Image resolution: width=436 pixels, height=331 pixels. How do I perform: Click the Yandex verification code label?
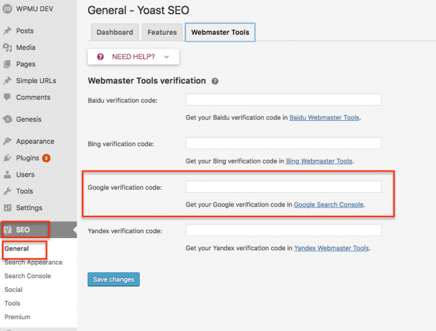coord(125,231)
